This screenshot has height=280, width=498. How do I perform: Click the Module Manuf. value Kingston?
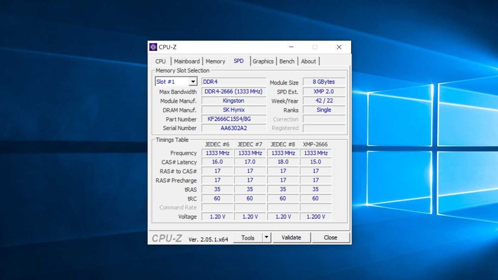234,101
